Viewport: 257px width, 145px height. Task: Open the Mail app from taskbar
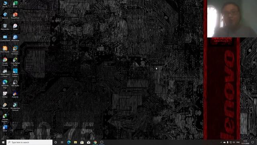tap(88, 142)
